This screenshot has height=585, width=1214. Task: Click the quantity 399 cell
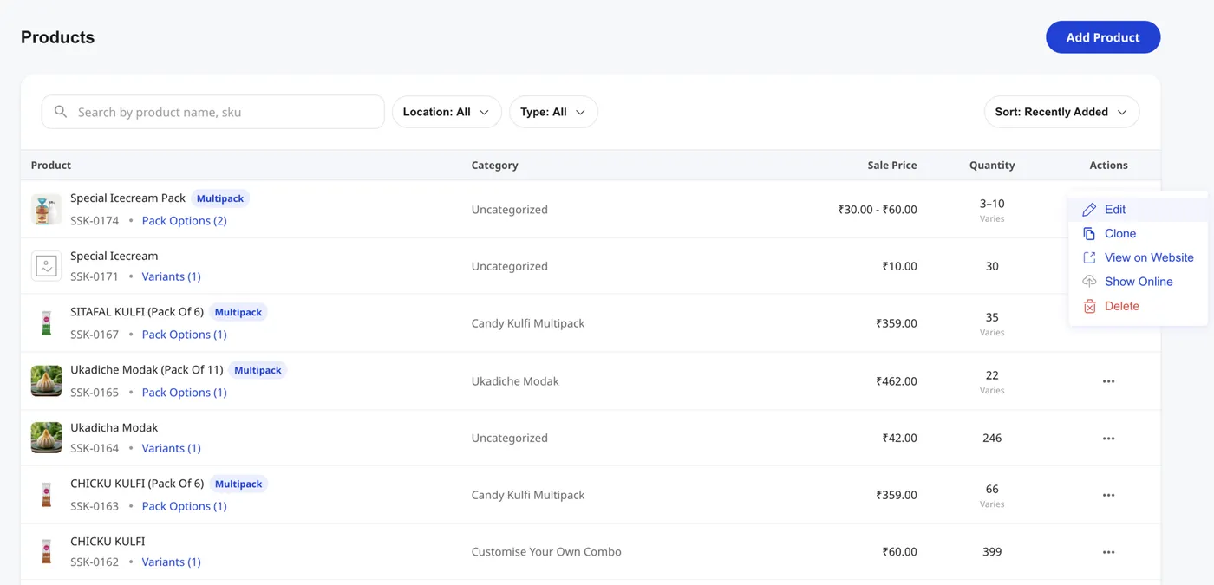click(992, 552)
